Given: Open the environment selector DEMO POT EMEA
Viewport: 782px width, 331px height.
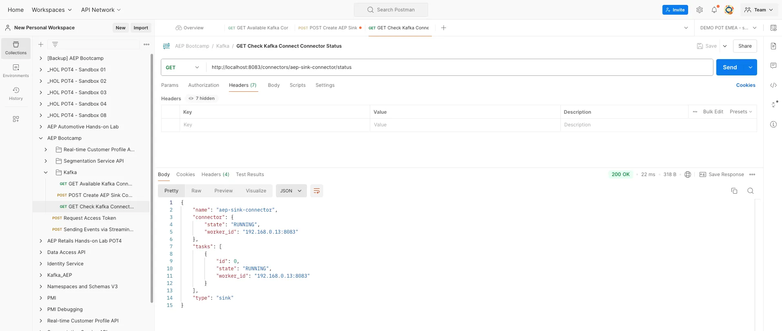Looking at the screenshot, I should click(729, 28).
